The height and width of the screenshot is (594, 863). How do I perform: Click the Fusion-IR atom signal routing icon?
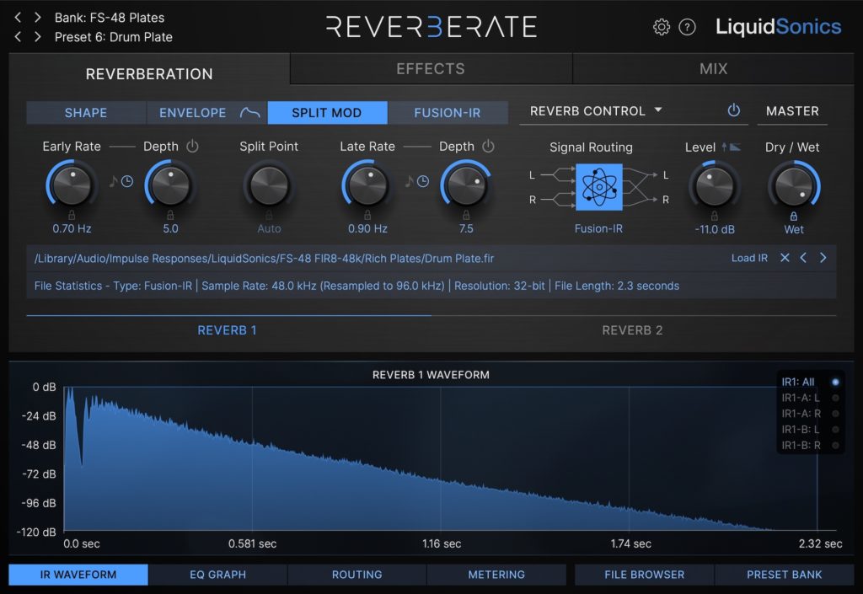click(598, 187)
